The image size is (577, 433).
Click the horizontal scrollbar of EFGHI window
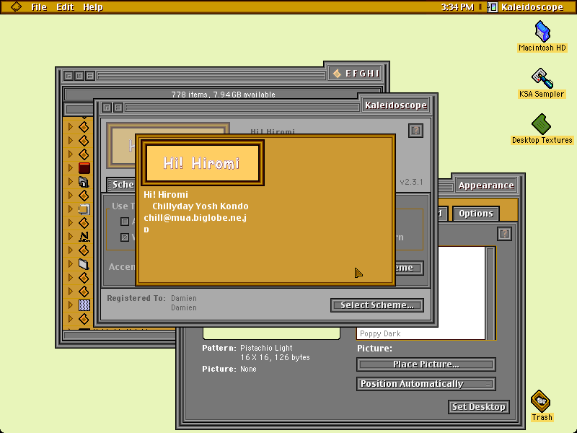[119, 336]
